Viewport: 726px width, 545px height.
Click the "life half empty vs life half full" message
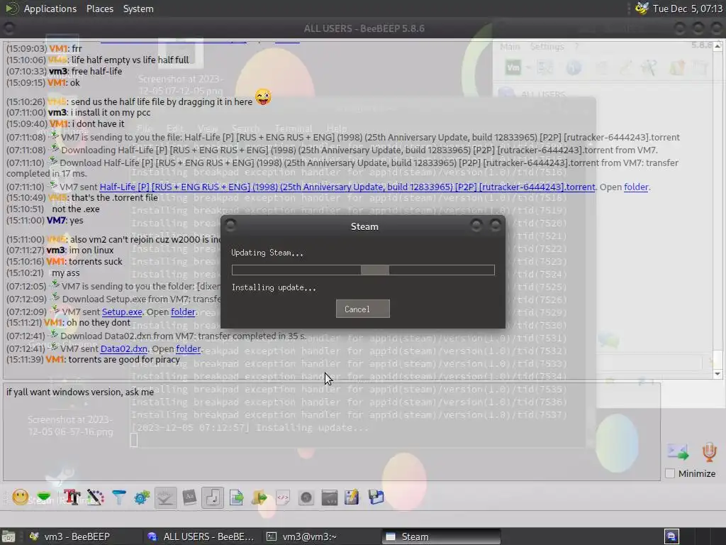click(x=130, y=60)
